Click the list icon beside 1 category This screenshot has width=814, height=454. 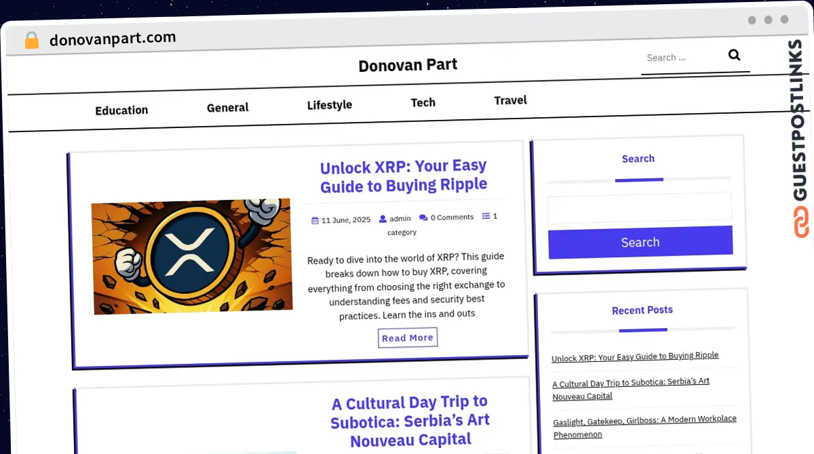486,216
